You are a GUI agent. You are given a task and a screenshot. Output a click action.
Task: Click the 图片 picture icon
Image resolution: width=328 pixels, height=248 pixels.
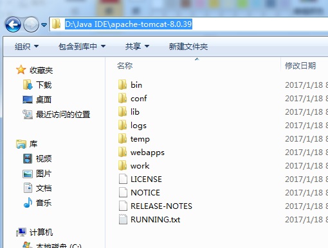tap(28, 174)
